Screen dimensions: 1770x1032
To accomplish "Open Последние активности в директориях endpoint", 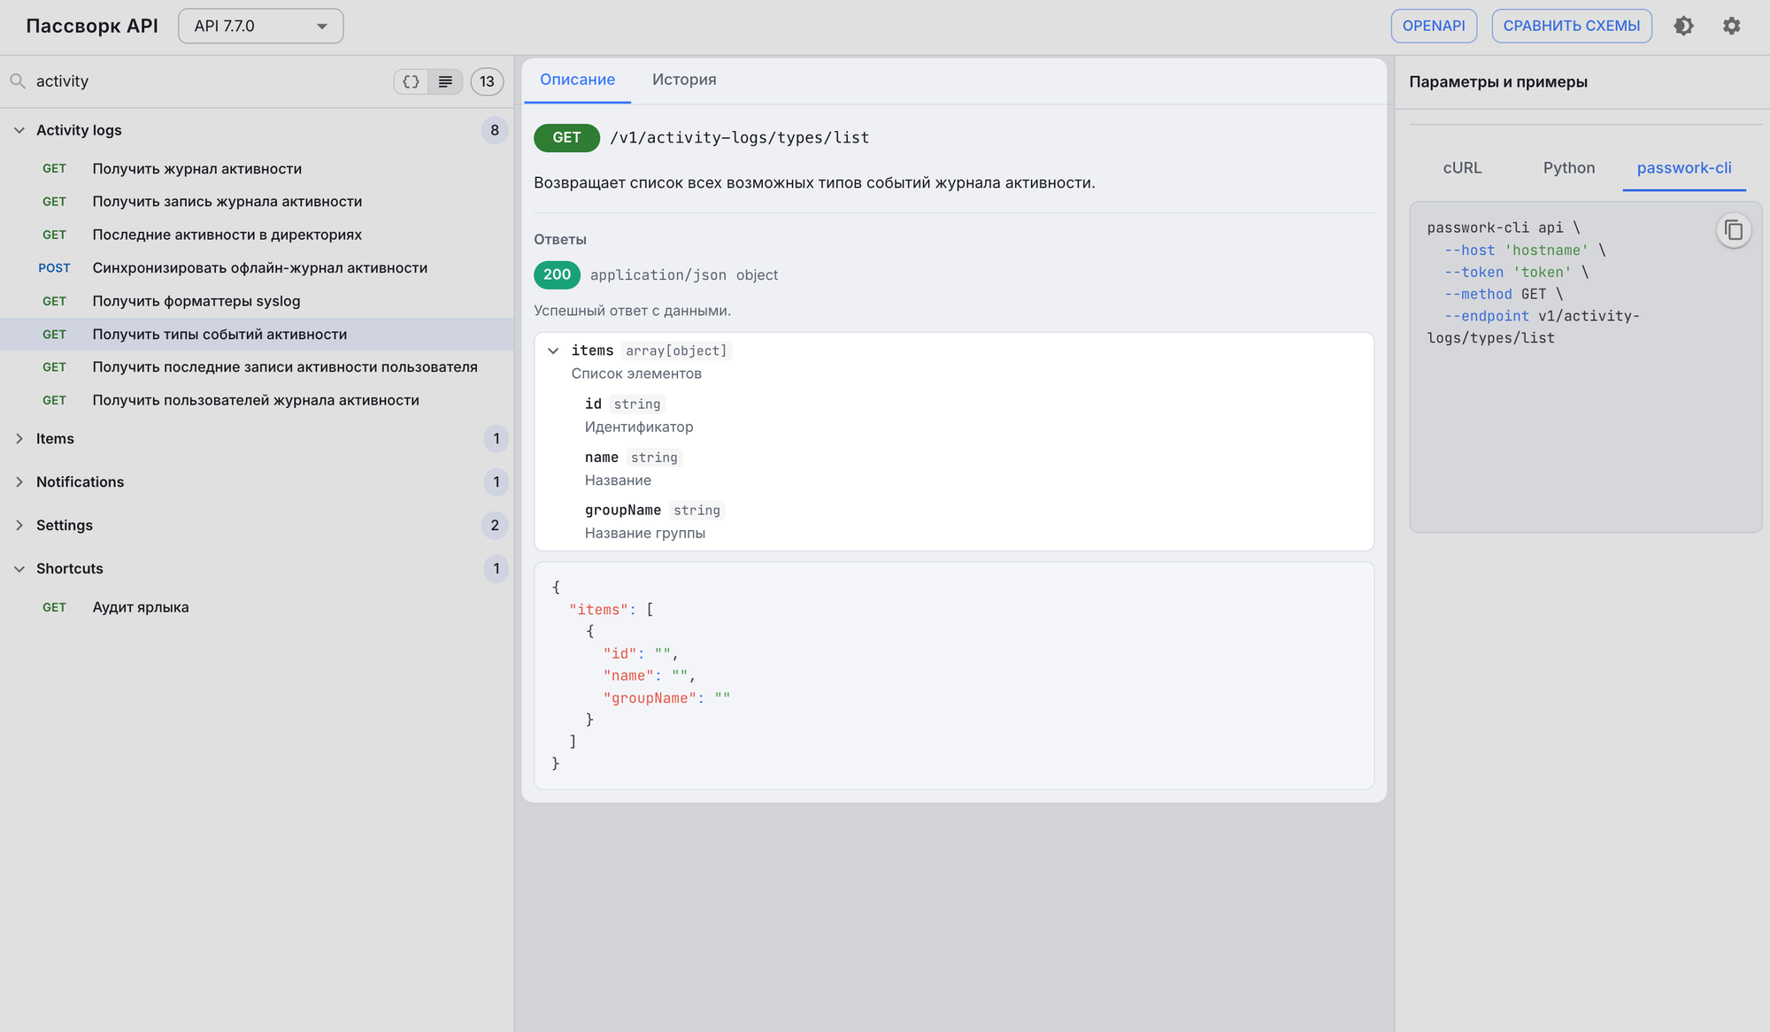I will pyautogui.click(x=257, y=235).
